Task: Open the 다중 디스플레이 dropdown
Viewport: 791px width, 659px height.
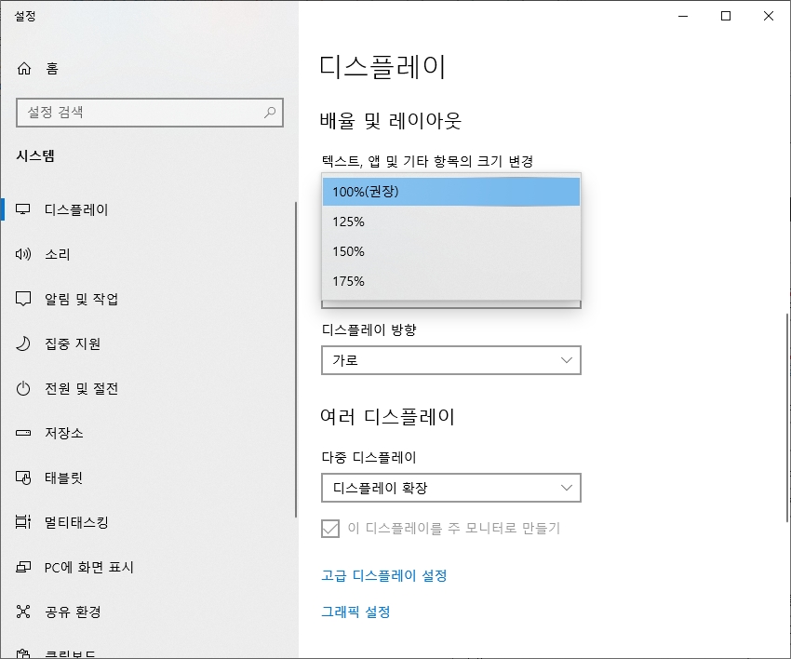Action: tap(450, 488)
